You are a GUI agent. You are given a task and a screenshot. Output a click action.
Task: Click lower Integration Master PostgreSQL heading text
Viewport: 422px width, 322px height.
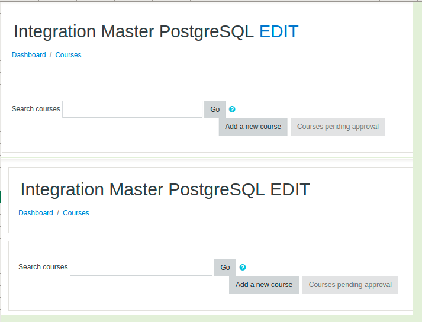click(x=143, y=190)
